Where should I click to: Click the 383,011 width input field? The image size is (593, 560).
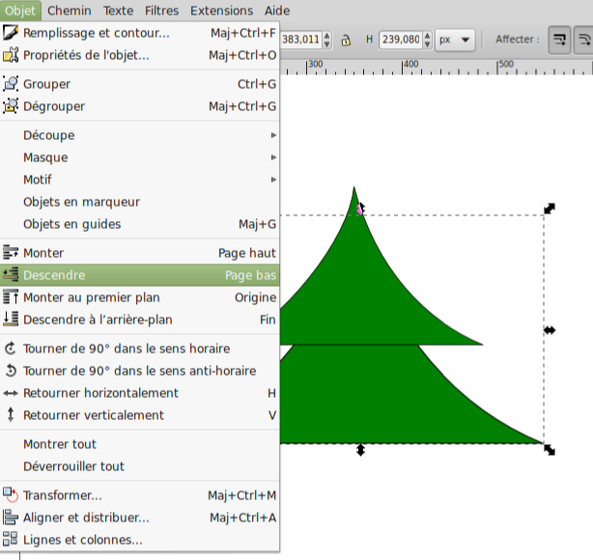[x=301, y=40]
